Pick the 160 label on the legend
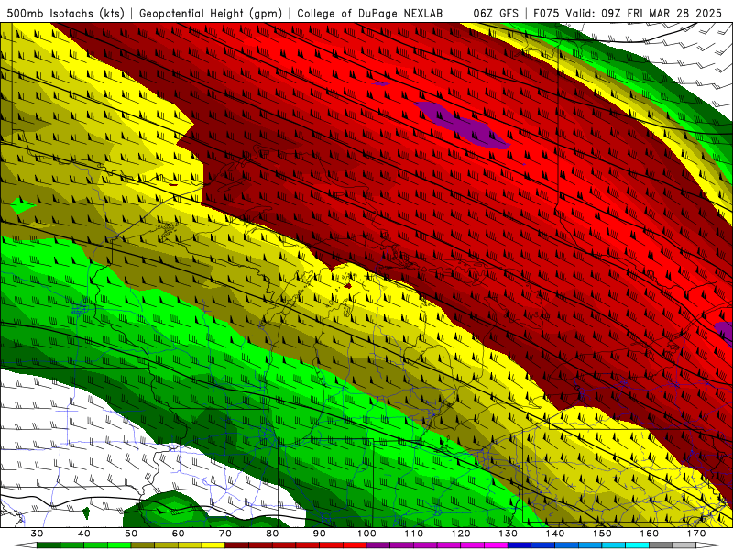733x550 pixels. tap(650, 533)
